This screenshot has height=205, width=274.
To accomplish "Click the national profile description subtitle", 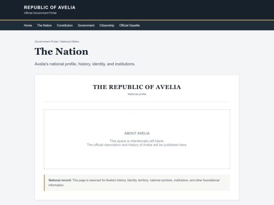I will point(85,64).
